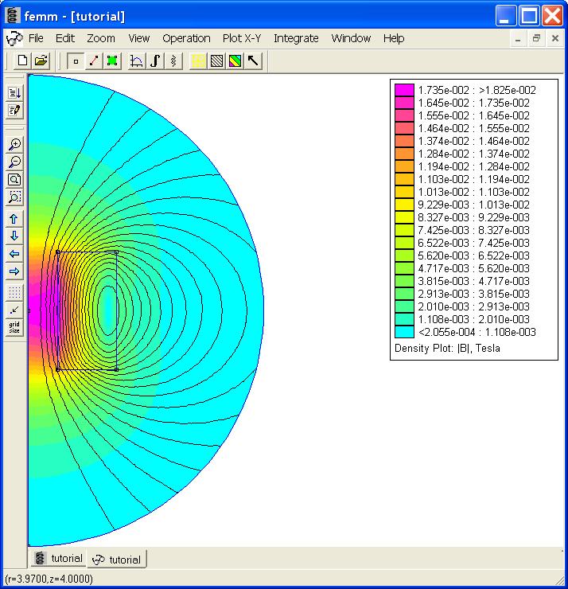The image size is (568, 589).
Task: Click the femm glasses icon beside File
Action: [x=14, y=38]
